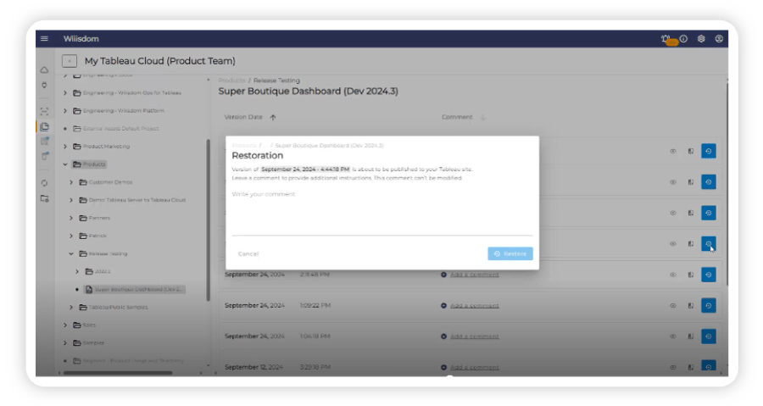Add a comment to the 1:04:18 PM version
This screenshot has height=406, width=763.
470,336
